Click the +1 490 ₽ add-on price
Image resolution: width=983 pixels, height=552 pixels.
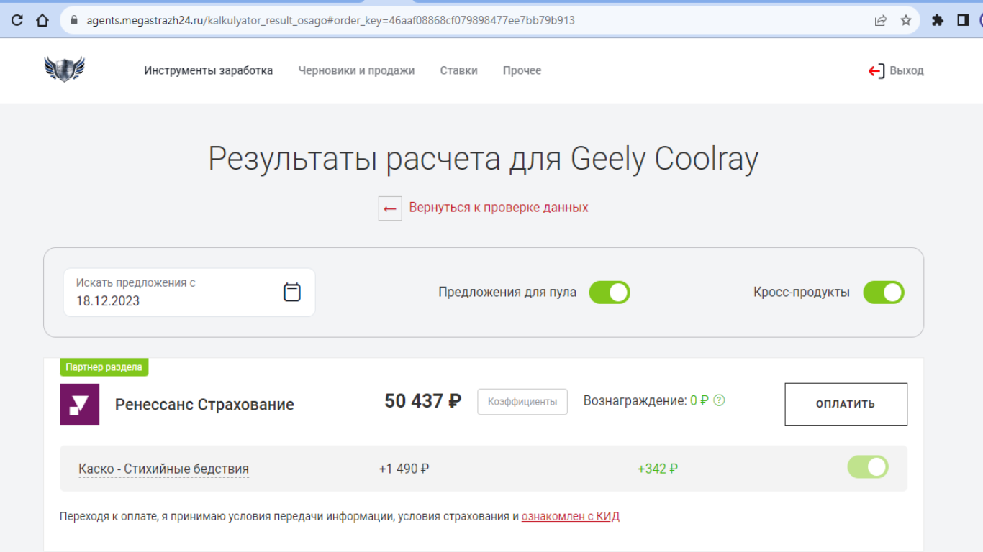coord(404,469)
